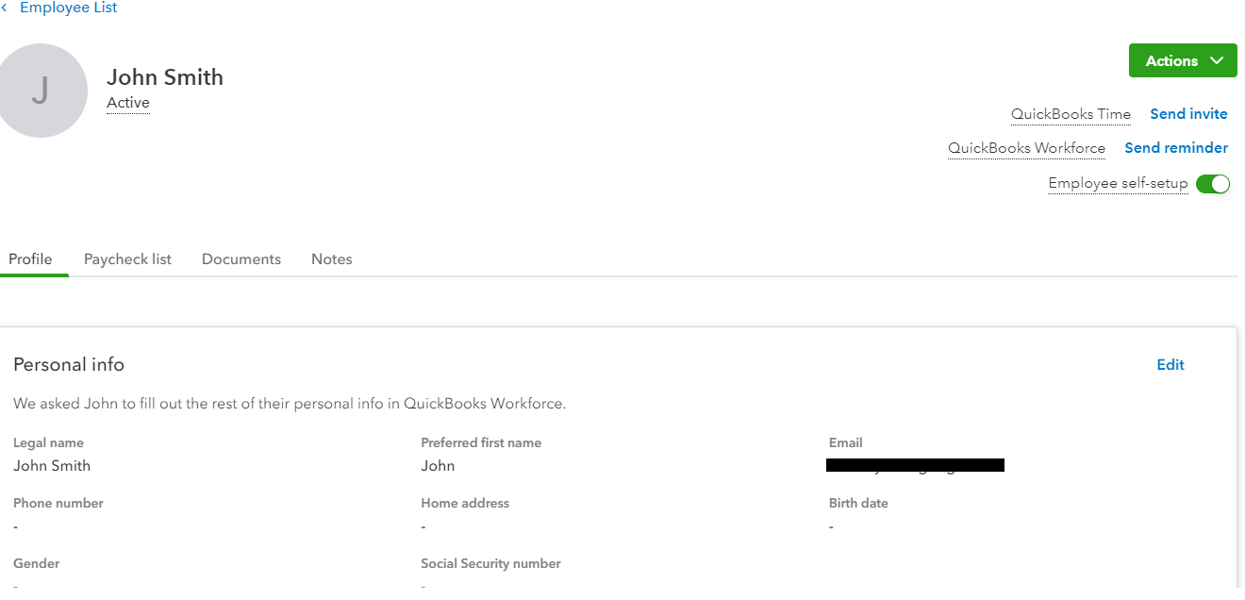1245x600 pixels.
Task: Select the Profile tab
Action: pyautogui.click(x=30, y=259)
